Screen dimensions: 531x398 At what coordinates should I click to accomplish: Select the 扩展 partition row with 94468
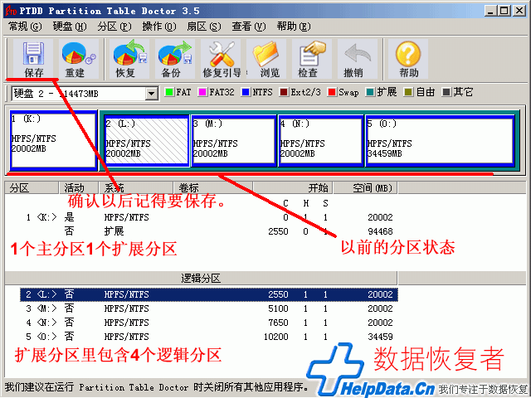coord(209,231)
